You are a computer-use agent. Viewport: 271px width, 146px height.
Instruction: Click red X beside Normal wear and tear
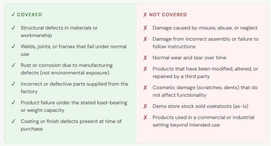pyautogui.click(x=145, y=58)
